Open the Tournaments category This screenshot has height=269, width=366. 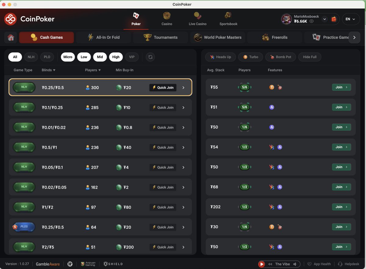(x=161, y=37)
